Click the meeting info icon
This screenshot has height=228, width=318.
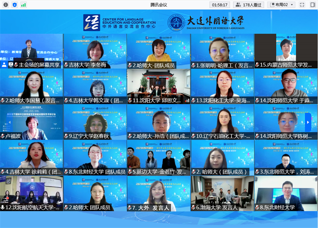[6, 5]
